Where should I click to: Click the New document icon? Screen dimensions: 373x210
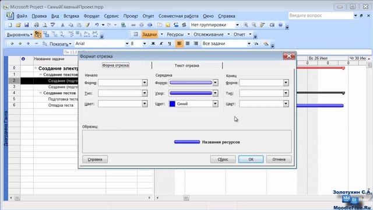pos(10,24)
